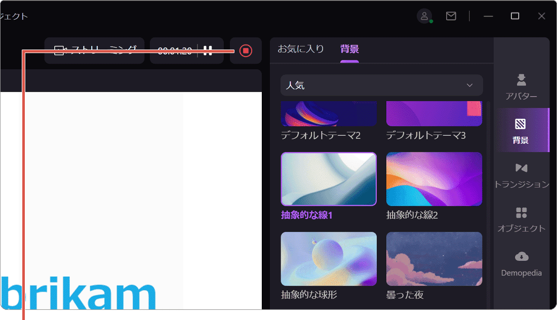557x320 pixels.
Task: Open the account profile icon
Action: tap(424, 16)
